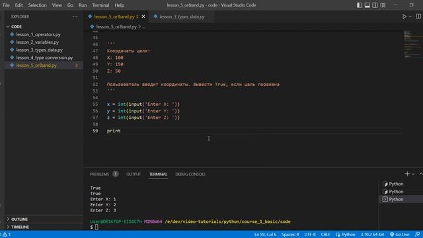Run Python file play button
423x238 pixels.
[404, 17]
